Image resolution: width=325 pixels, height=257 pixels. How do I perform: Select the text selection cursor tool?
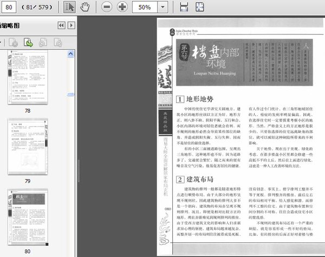[70, 8]
